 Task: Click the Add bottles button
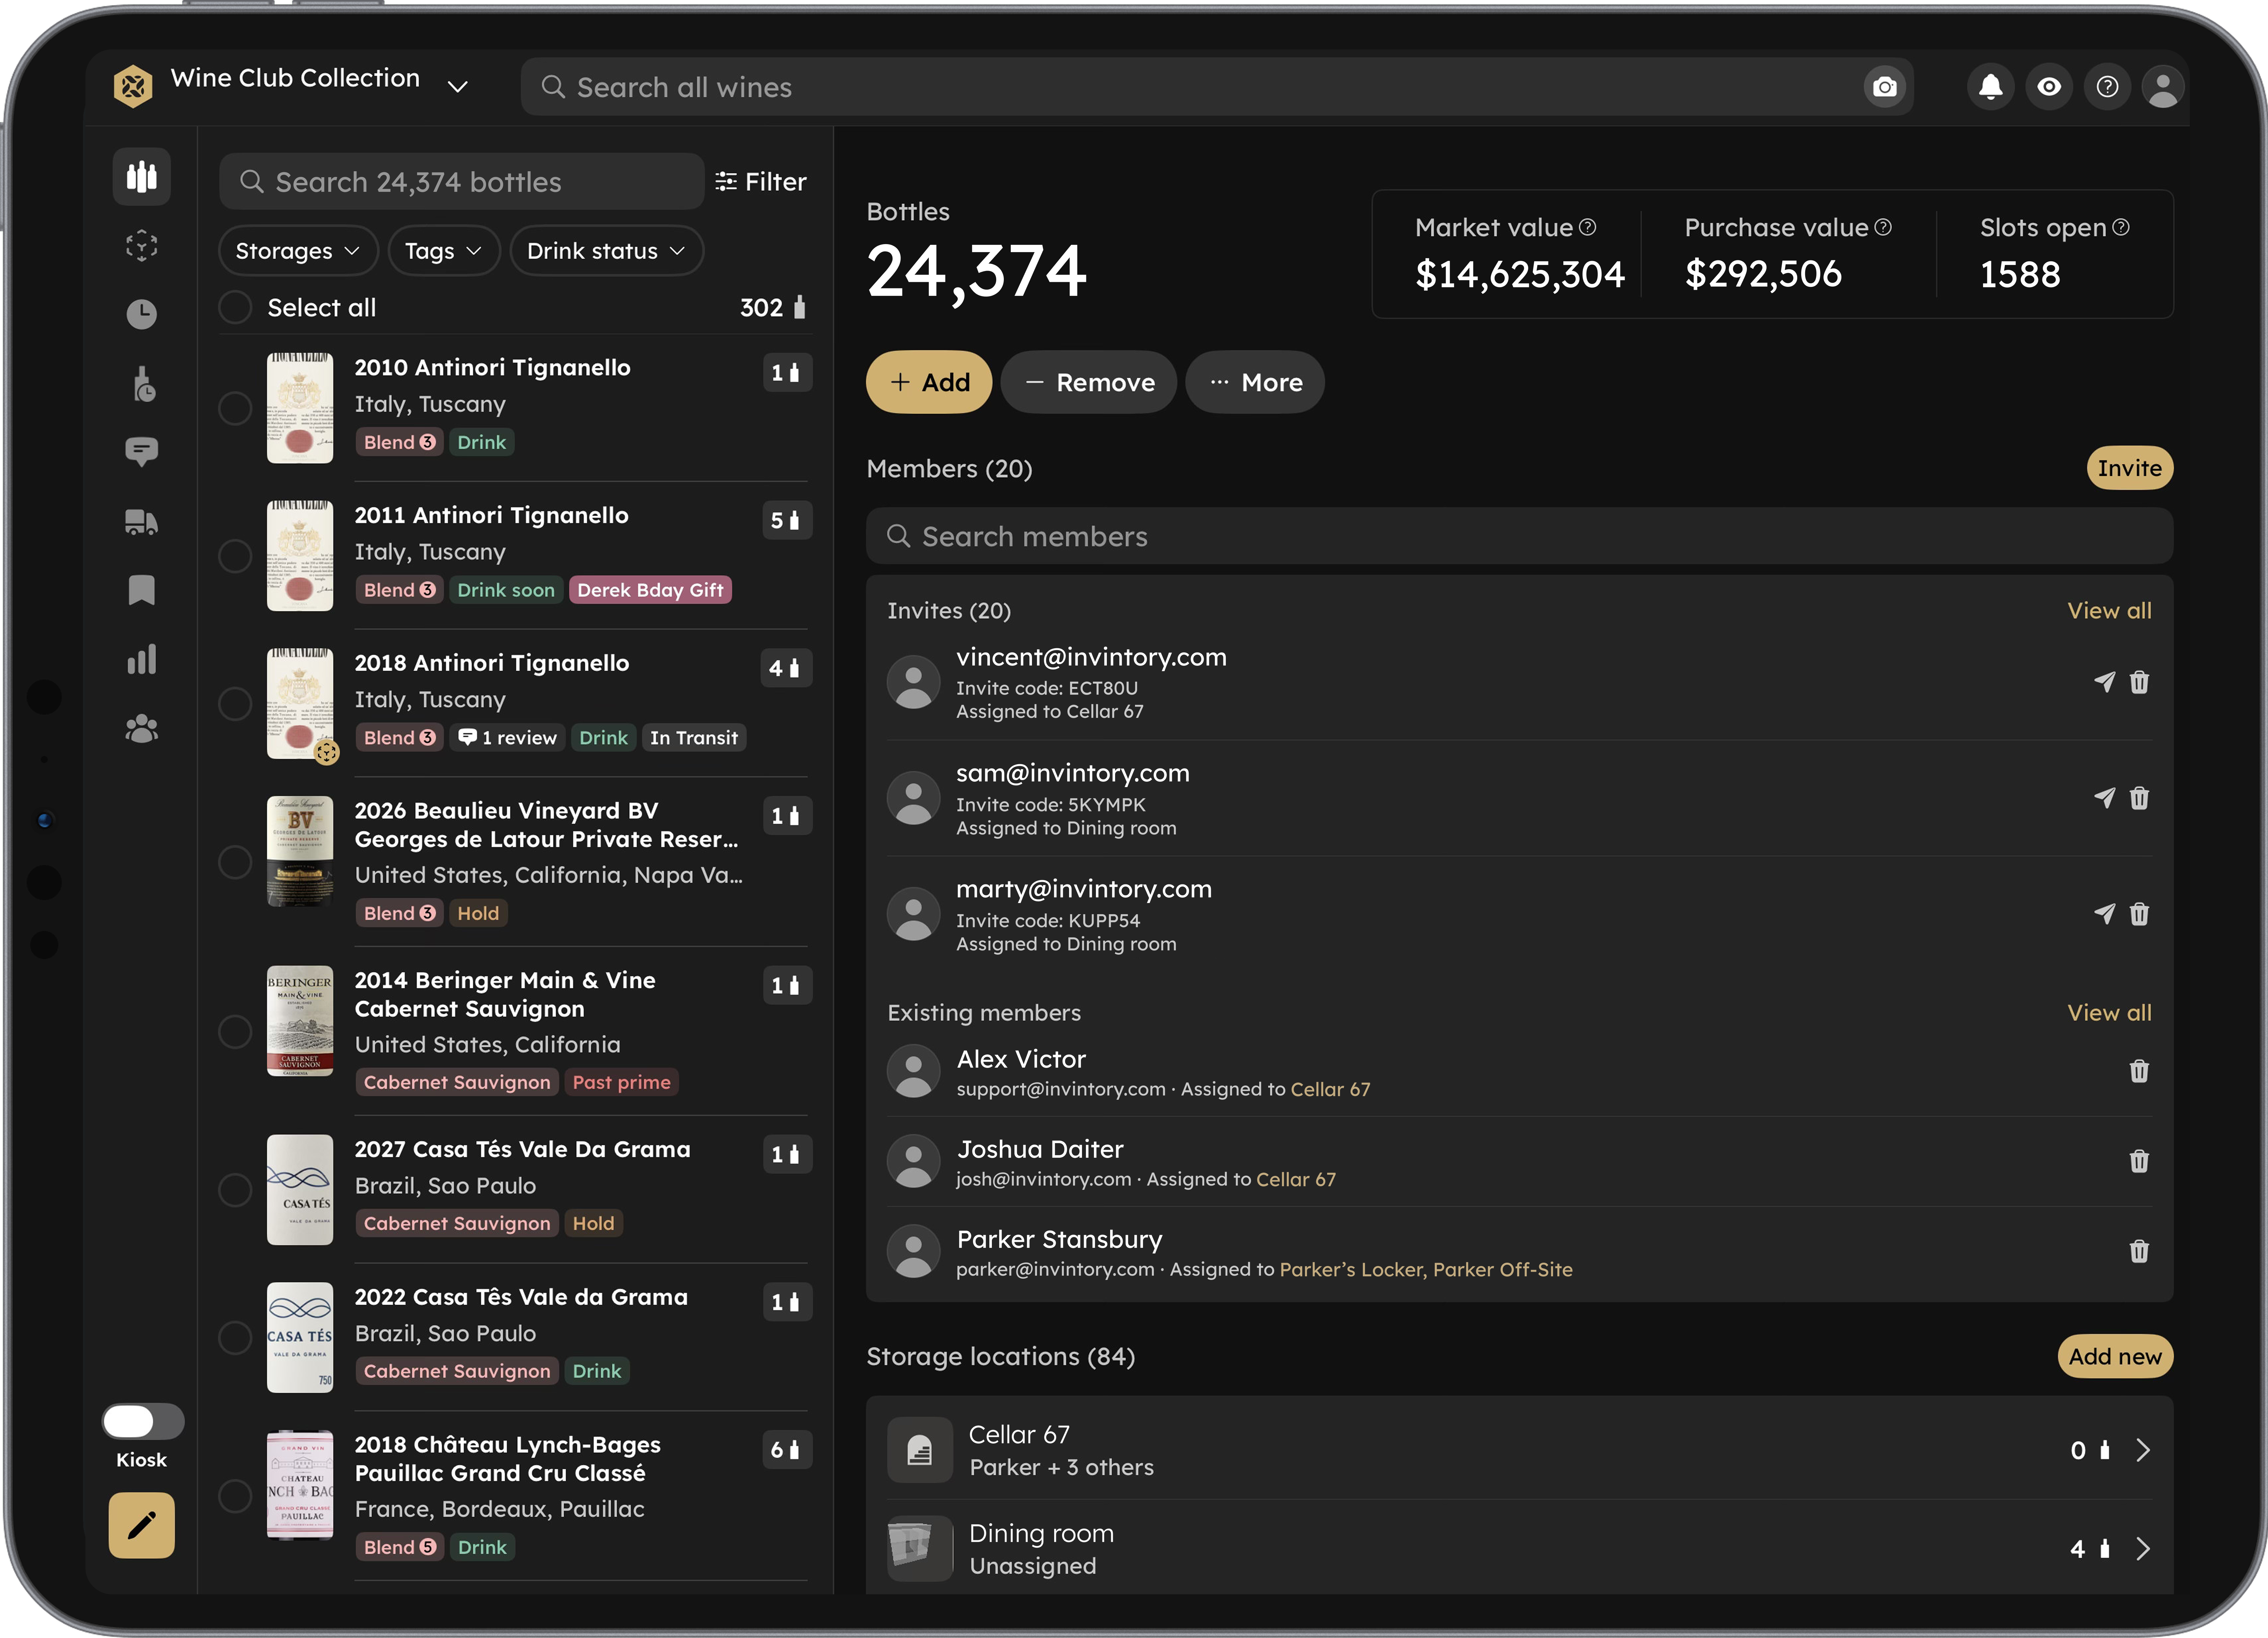tap(929, 382)
